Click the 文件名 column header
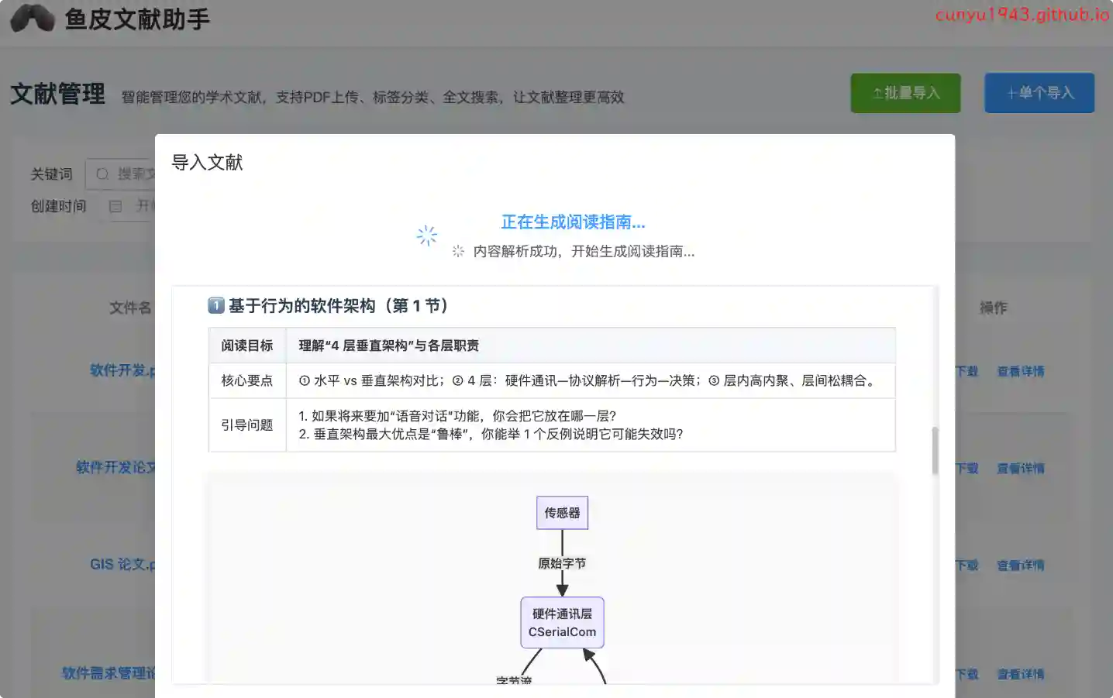 130,308
